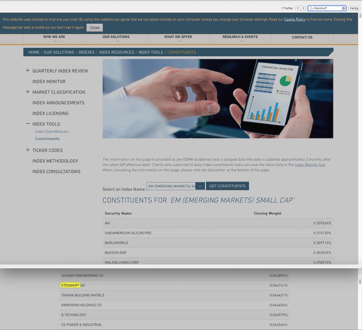Jump to next match with the forward arrow
Viewport: 362px width, 330px height.
[x=303, y=8]
